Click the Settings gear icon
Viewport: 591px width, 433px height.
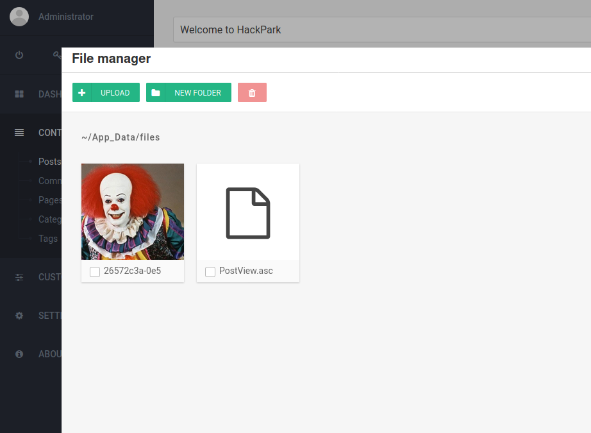click(19, 316)
